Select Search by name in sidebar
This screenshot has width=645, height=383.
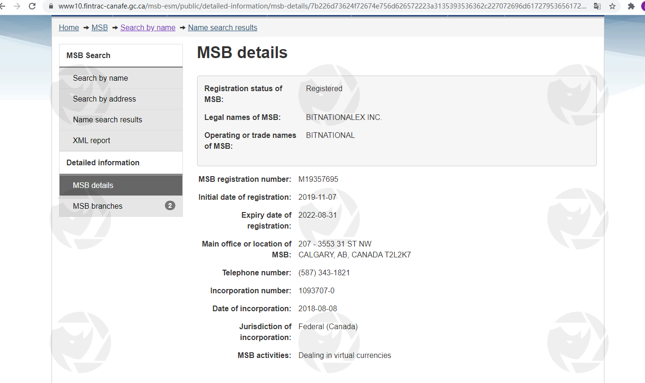coord(100,78)
